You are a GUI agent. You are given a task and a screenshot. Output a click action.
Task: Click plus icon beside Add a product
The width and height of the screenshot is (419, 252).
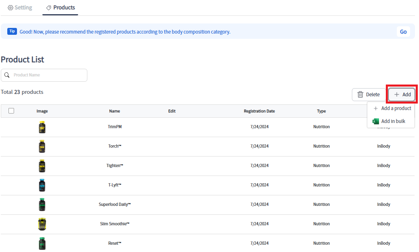point(376,108)
